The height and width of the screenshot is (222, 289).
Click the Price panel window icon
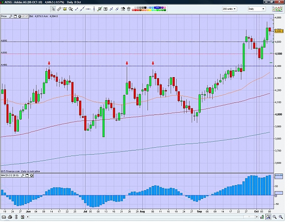tap(15, 16)
